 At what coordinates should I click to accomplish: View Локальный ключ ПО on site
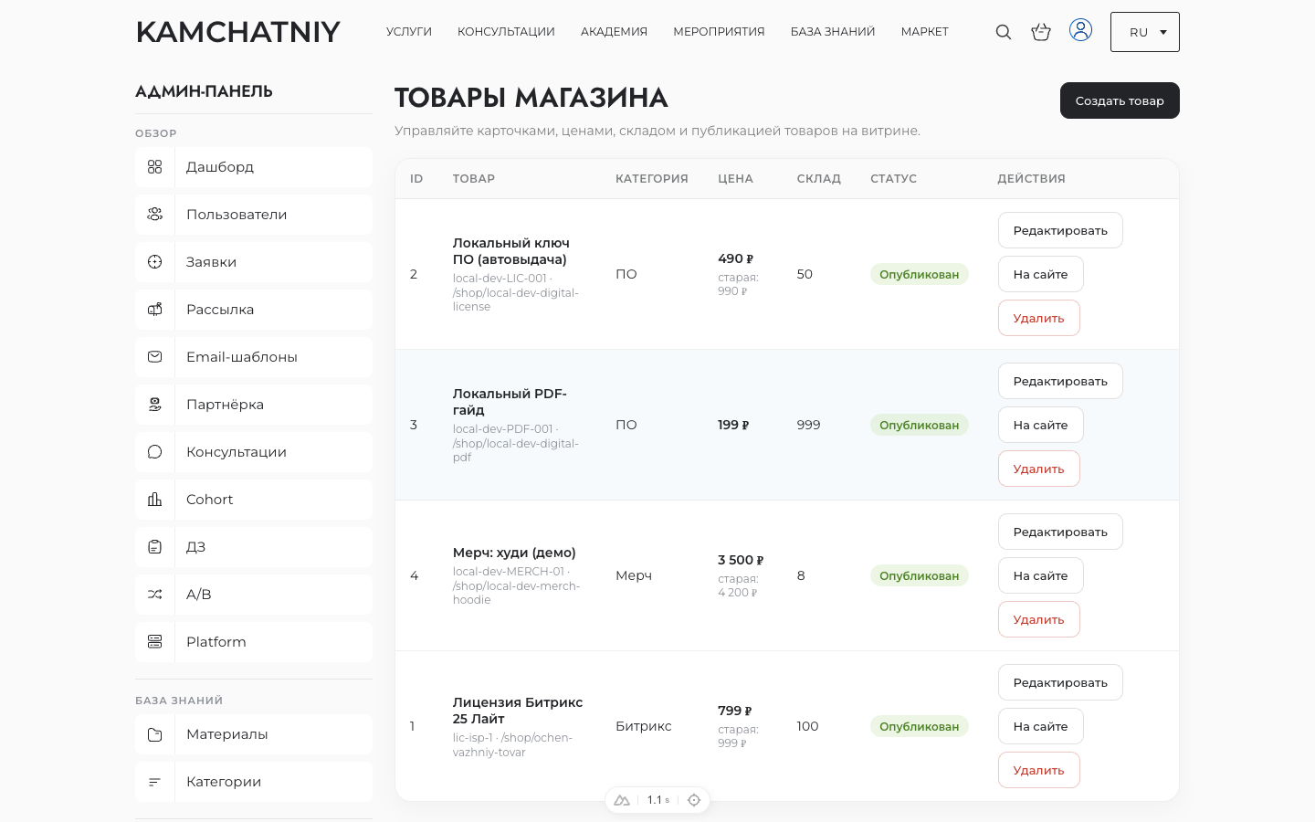(x=1040, y=274)
